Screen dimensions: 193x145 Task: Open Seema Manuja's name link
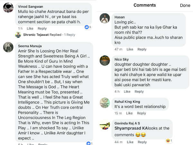[30, 46]
